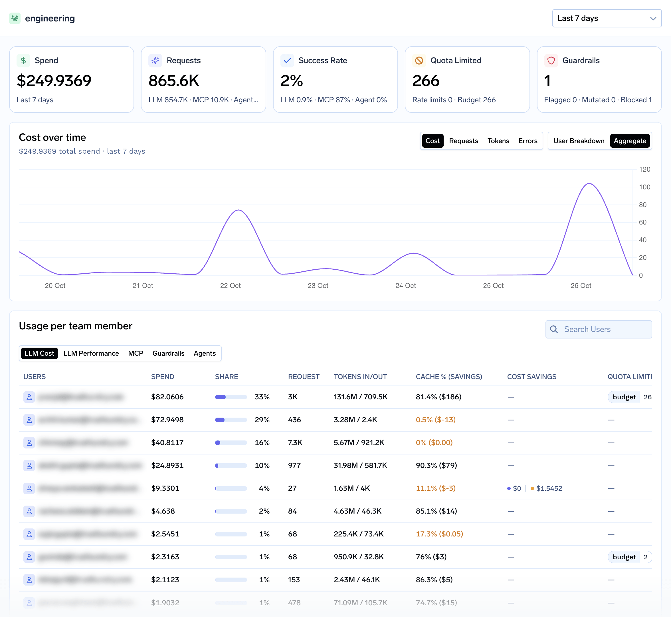Screen dimensions: 671x617
Task: Click the 33% share progress bar
Action: [x=231, y=397]
